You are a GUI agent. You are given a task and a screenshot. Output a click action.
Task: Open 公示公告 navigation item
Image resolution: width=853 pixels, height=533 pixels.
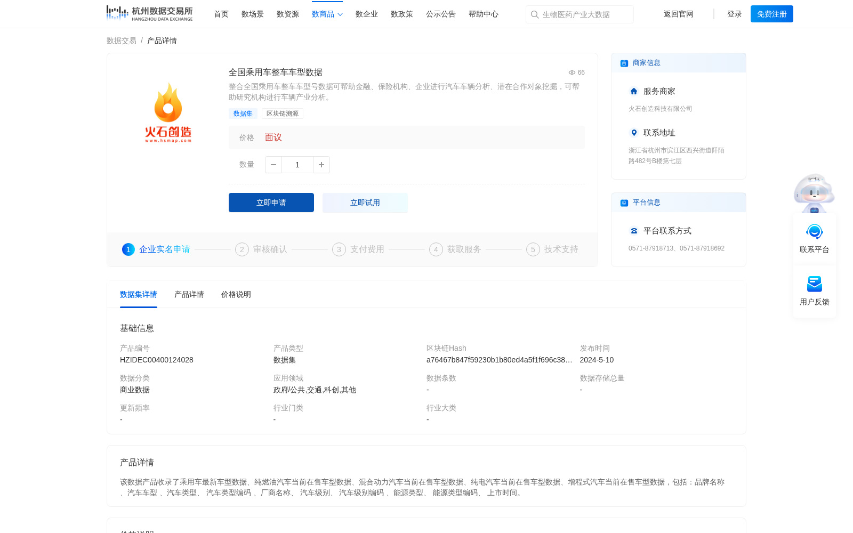click(441, 14)
